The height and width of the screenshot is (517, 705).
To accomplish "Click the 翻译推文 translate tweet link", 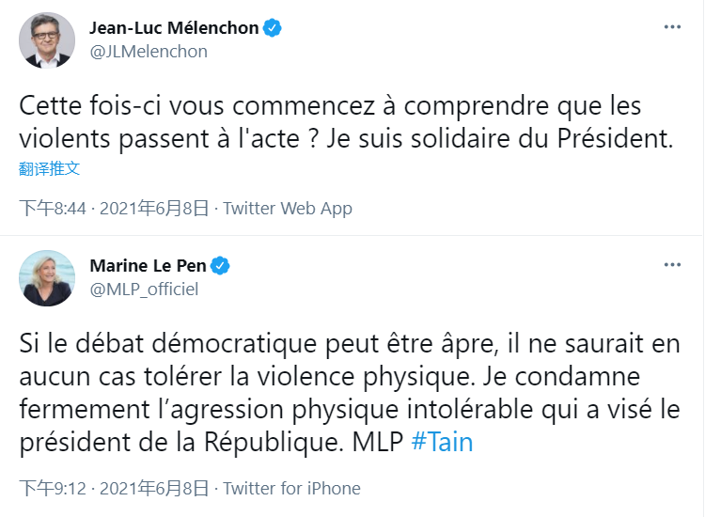I will (x=50, y=169).
